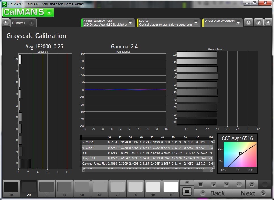274x200 pixels.
Task: Expand the left side panel arrow
Action: [x=6, y=23]
